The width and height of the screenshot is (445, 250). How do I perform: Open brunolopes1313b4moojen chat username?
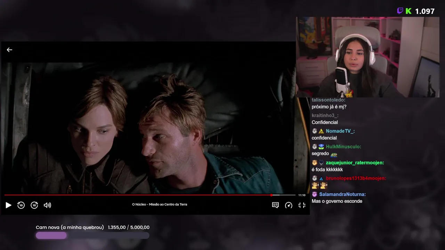[x=356, y=178]
